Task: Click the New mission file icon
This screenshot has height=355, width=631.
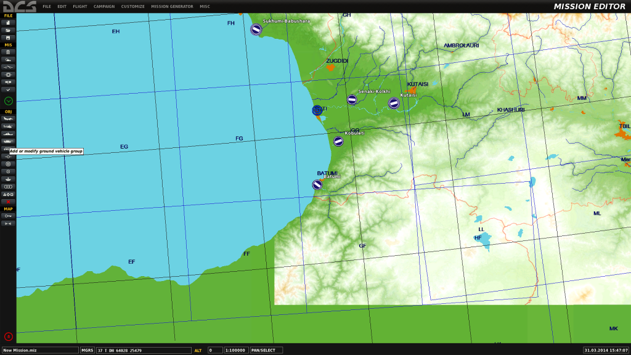Action: pos(8,22)
